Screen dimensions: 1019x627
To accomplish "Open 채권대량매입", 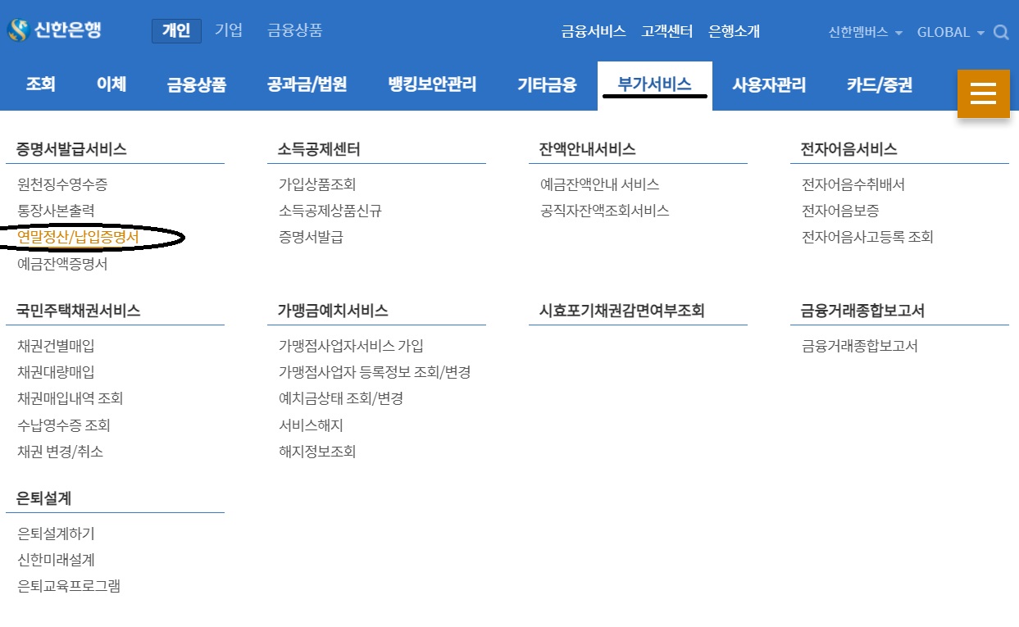I will [x=56, y=372].
